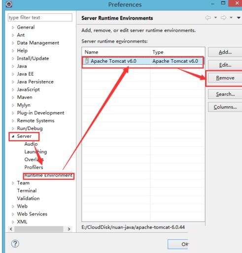Click the Apache Tomcat v6.0 type cell
This screenshot has width=242, height=253.
pyautogui.click(x=175, y=61)
